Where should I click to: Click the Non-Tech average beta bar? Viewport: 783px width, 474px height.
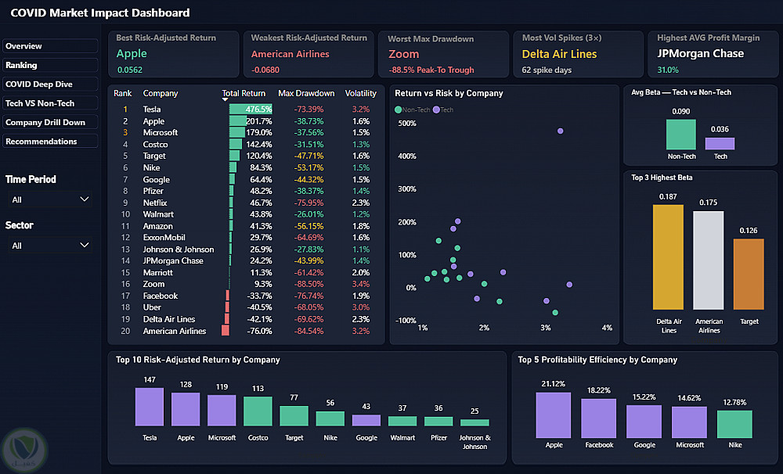point(680,135)
